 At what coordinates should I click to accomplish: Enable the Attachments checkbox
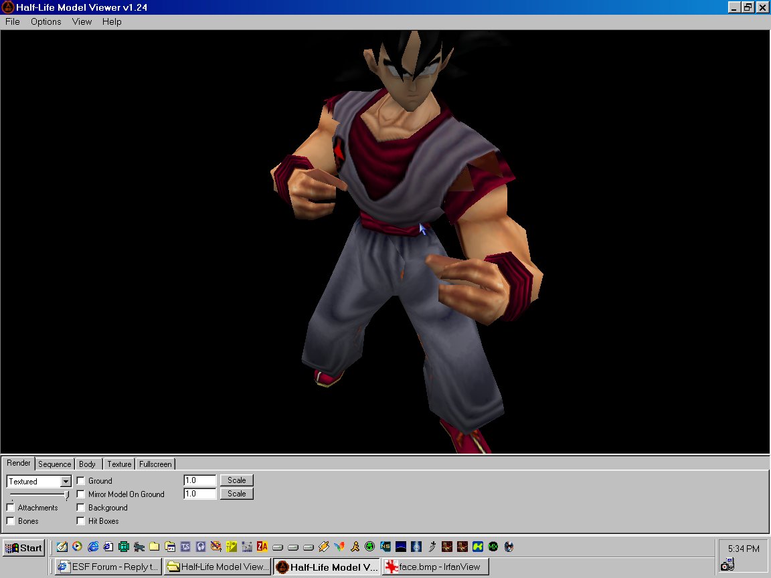click(10, 507)
